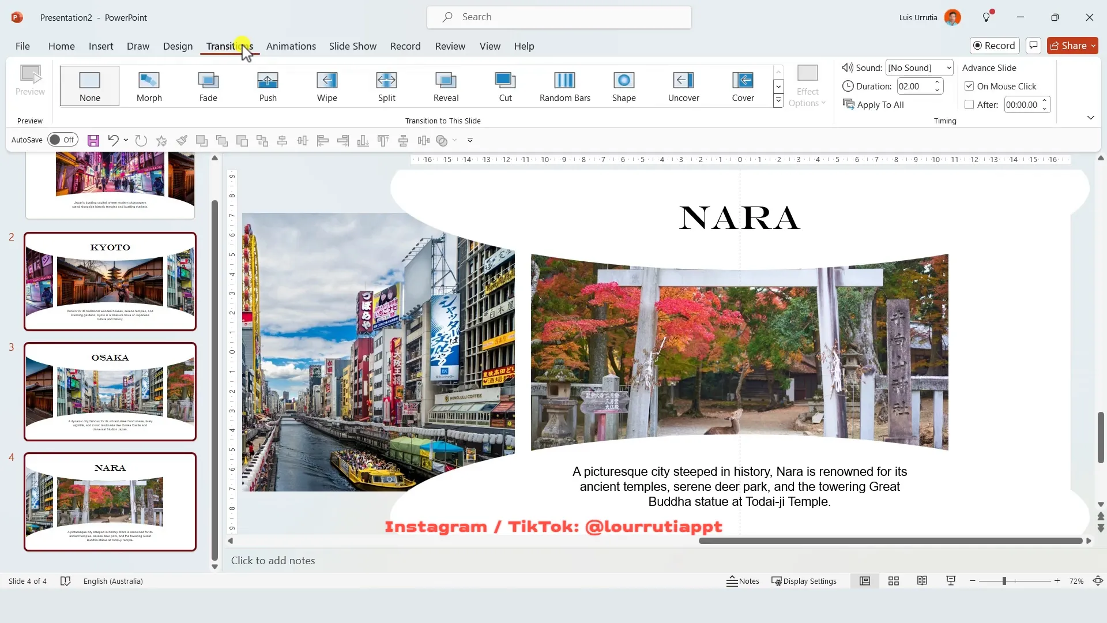Increase After time stepper arrow
The image size is (1107, 623).
(x=1044, y=101)
